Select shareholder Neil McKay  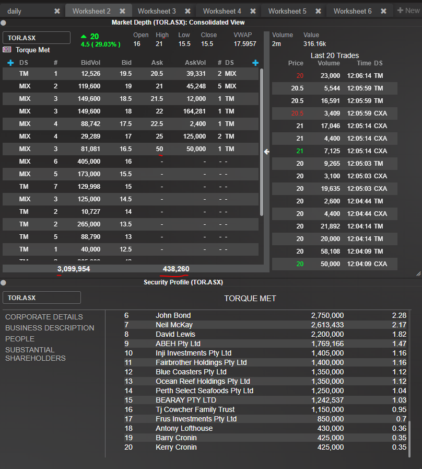point(265,325)
